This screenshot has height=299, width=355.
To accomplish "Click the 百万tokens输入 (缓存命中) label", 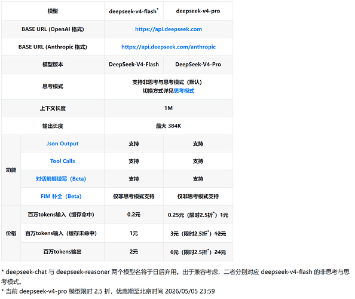I will click(x=61, y=215).
